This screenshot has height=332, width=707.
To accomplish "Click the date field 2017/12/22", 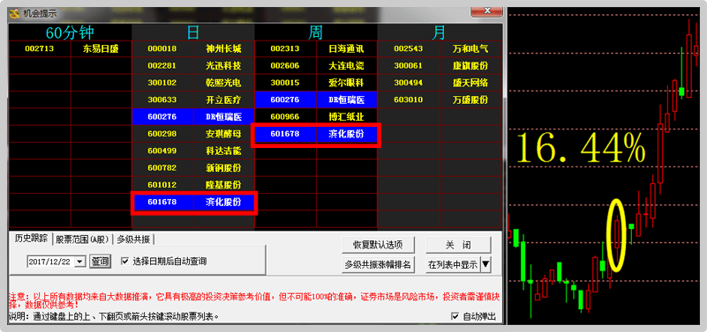I will pos(50,262).
